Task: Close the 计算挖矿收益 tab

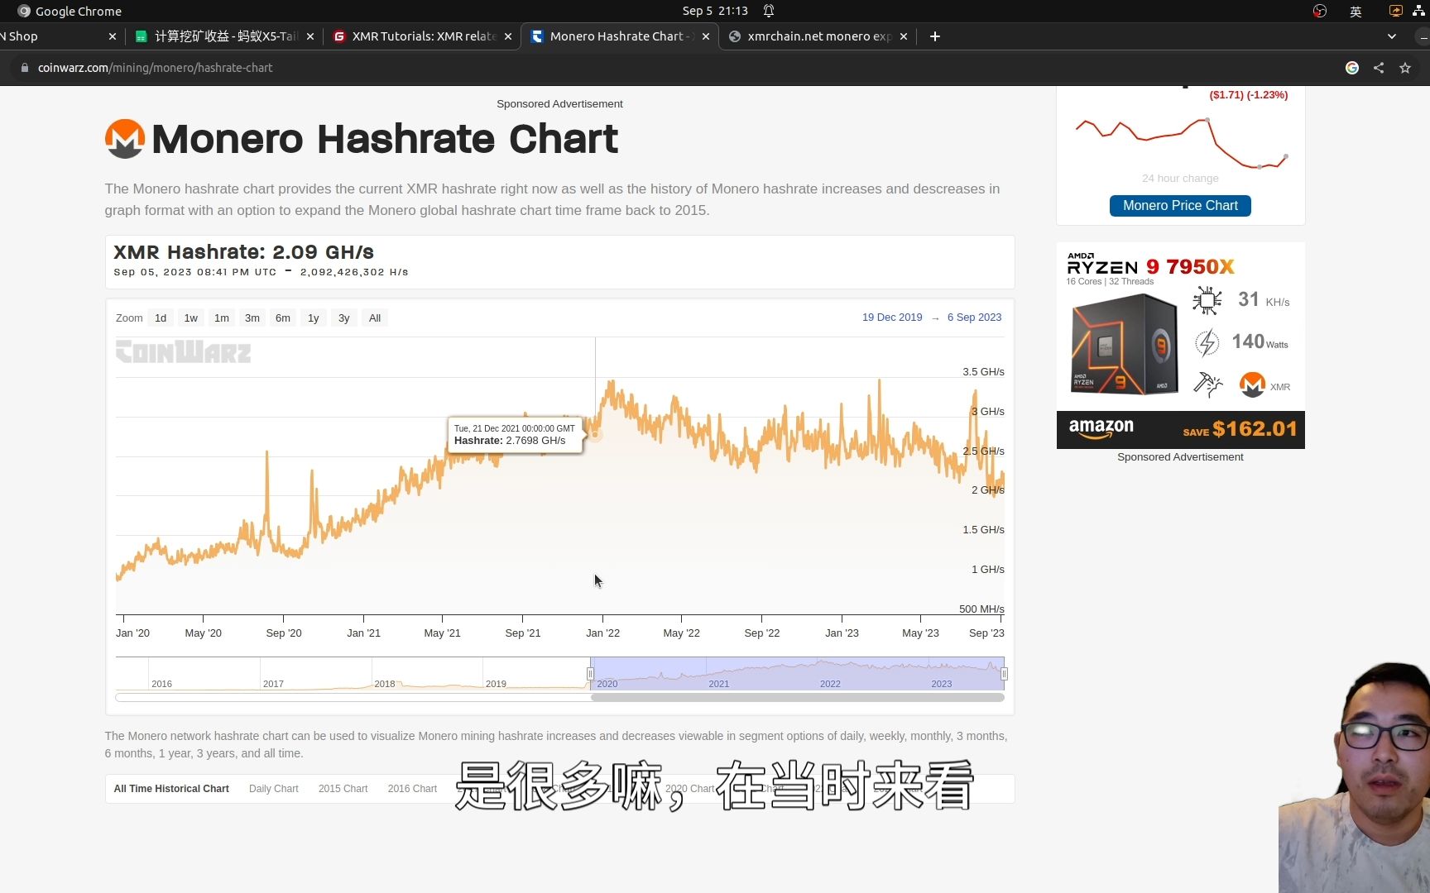Action: pos(310,36)
